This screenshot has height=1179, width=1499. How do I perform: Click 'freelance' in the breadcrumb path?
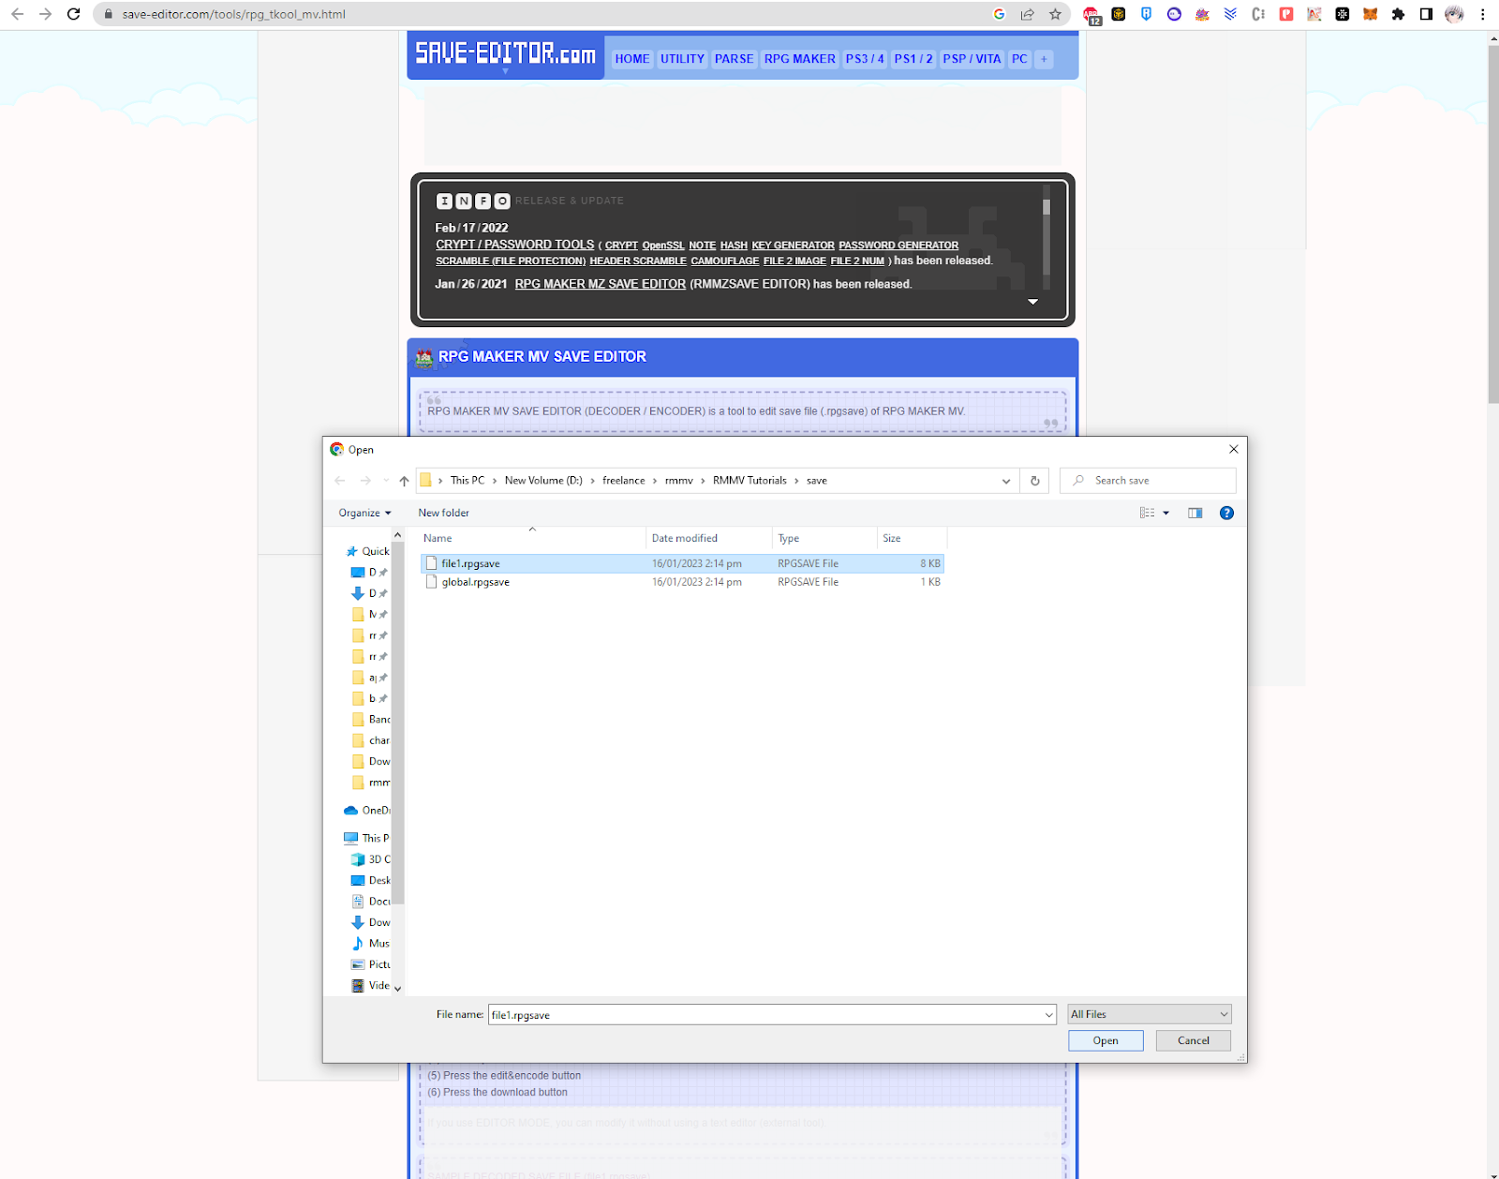(623, 481)
